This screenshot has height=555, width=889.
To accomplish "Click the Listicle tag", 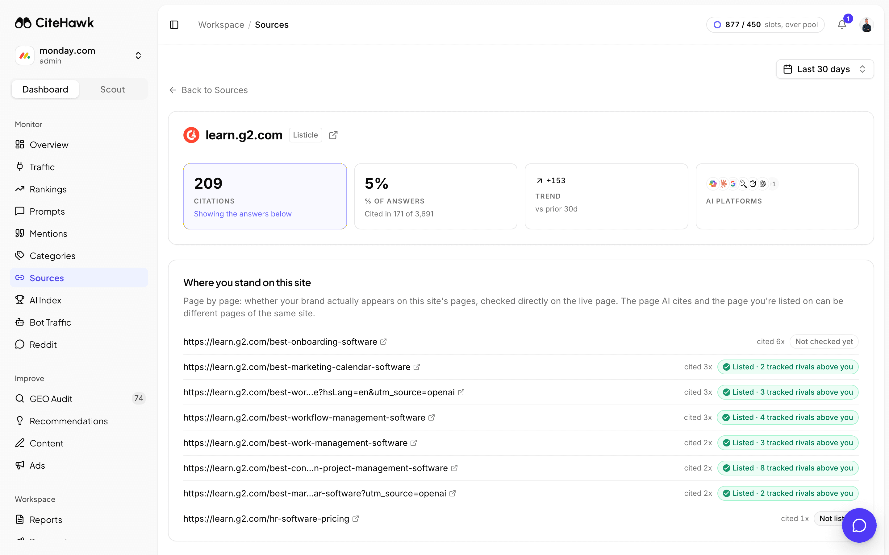I will (x=305, y=135).
